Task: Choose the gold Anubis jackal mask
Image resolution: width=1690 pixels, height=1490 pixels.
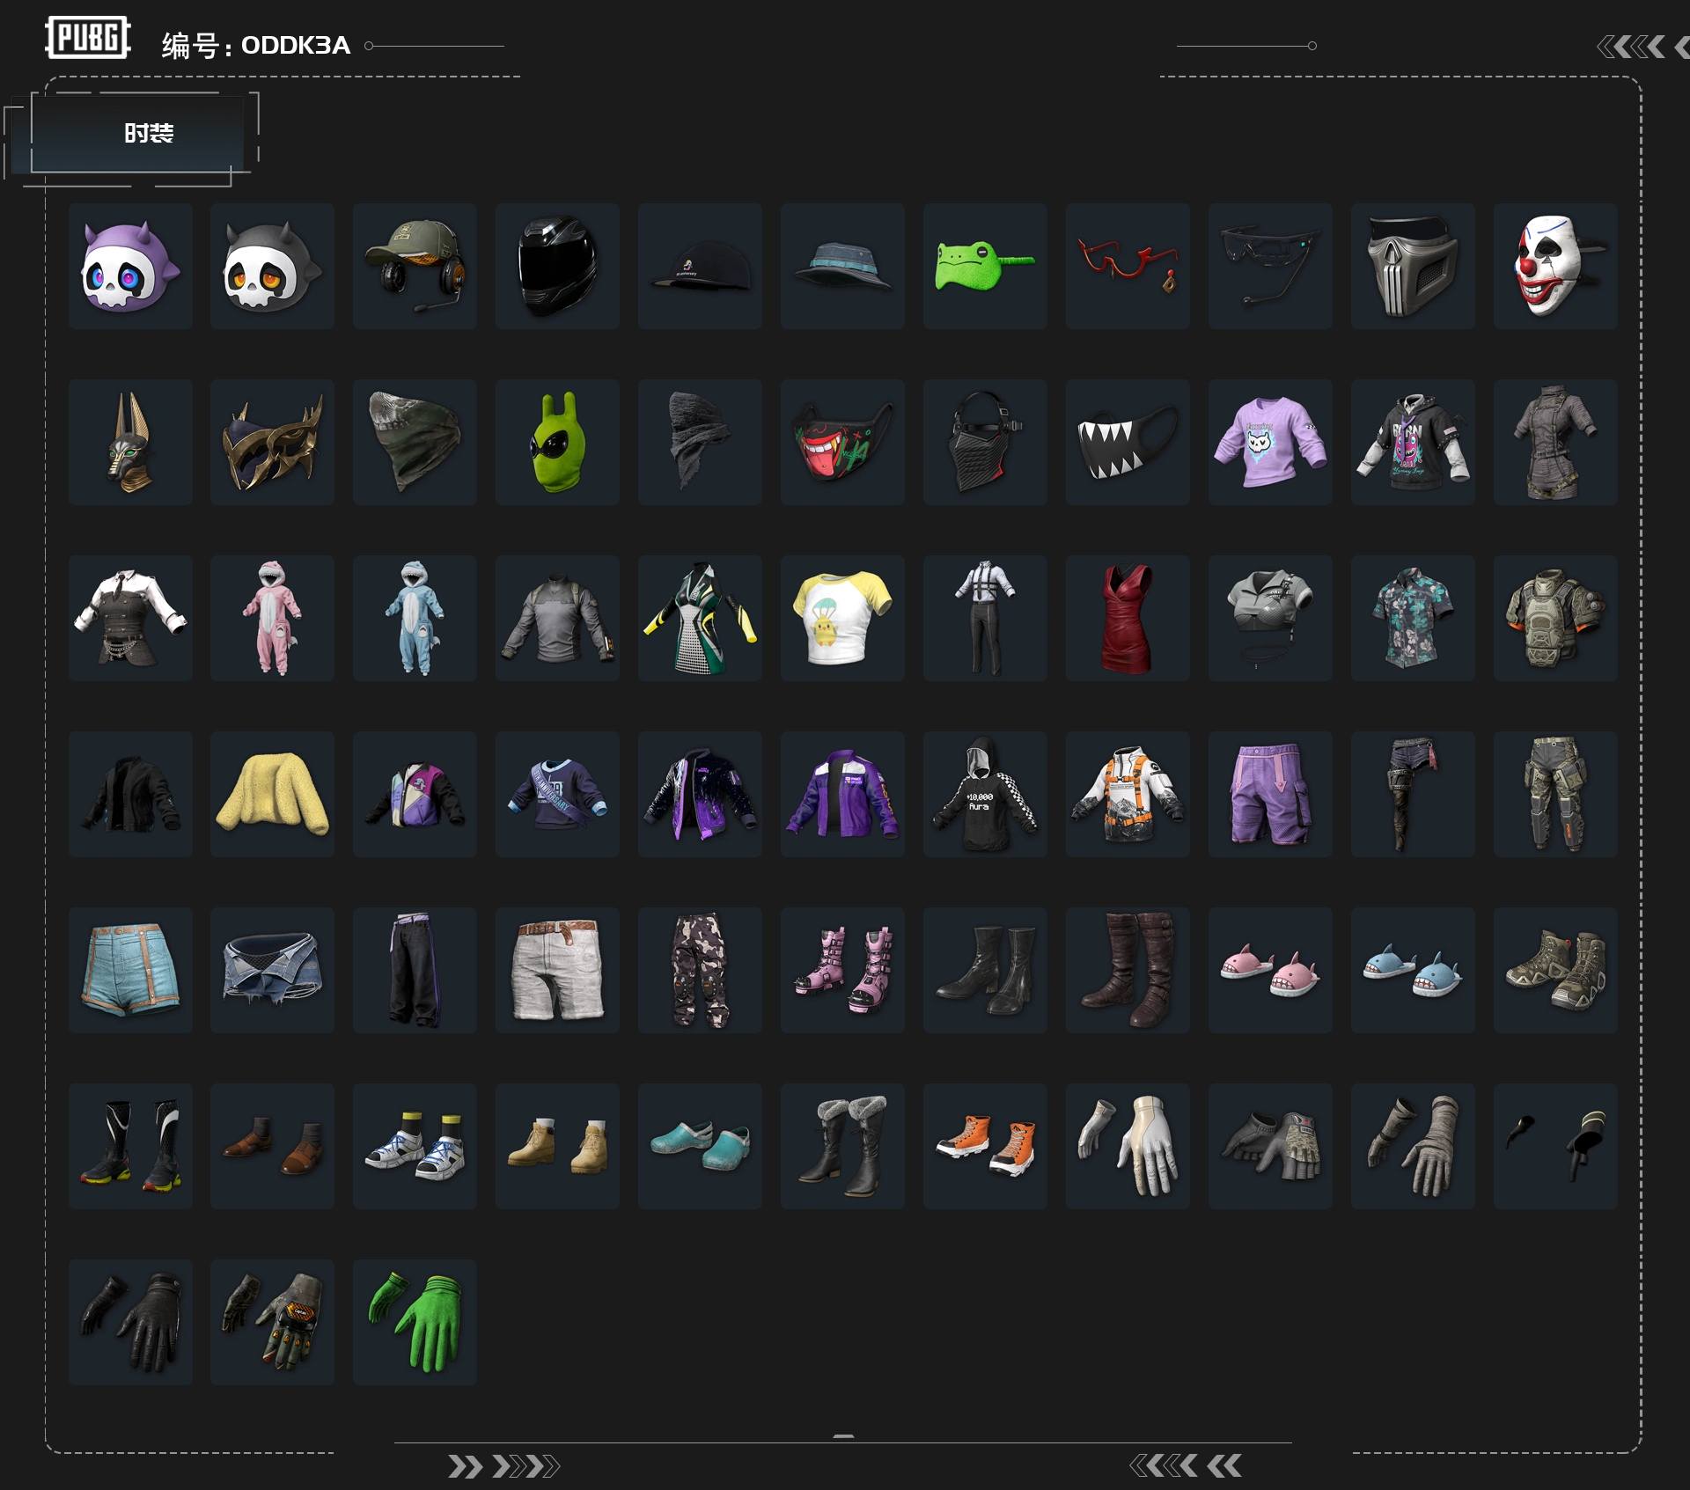Action: click(130, 442)
